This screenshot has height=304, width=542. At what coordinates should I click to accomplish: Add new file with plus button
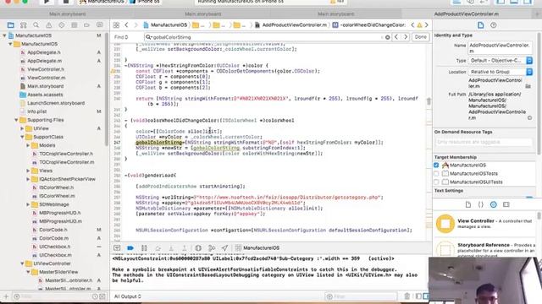(6, 296)
